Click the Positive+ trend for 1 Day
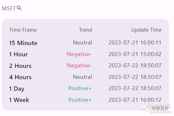174x116 pixels. [80, 88]
